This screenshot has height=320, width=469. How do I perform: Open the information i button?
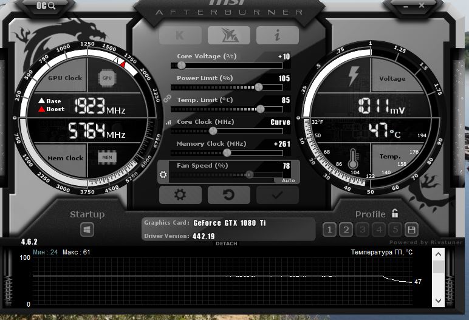click(x=277, y=35)
